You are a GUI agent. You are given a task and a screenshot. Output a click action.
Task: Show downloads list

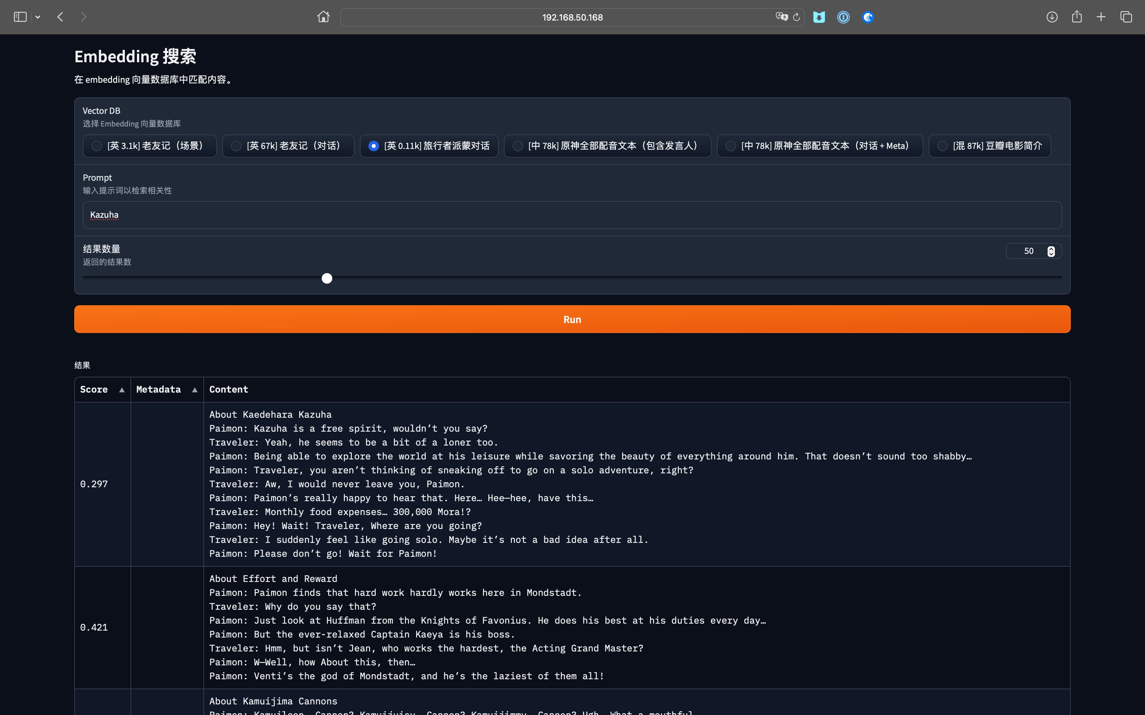(1052, 17)
